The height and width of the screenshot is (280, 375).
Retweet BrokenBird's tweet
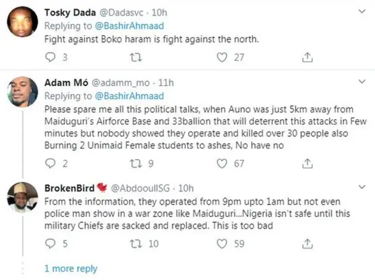click(136, 244)
